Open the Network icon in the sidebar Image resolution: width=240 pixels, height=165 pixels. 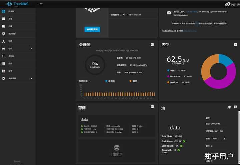(4, 41)
